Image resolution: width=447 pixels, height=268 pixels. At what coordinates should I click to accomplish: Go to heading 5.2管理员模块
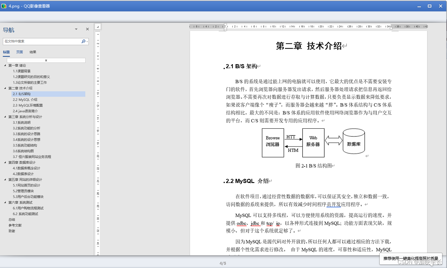[23, 191]
